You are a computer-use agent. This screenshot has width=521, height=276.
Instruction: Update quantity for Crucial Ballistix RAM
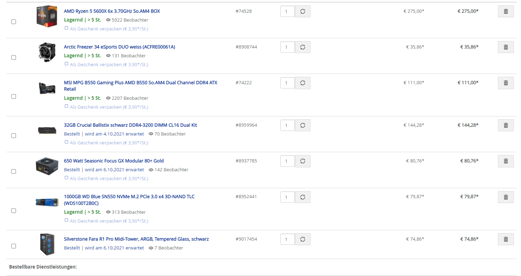point(303,125)
